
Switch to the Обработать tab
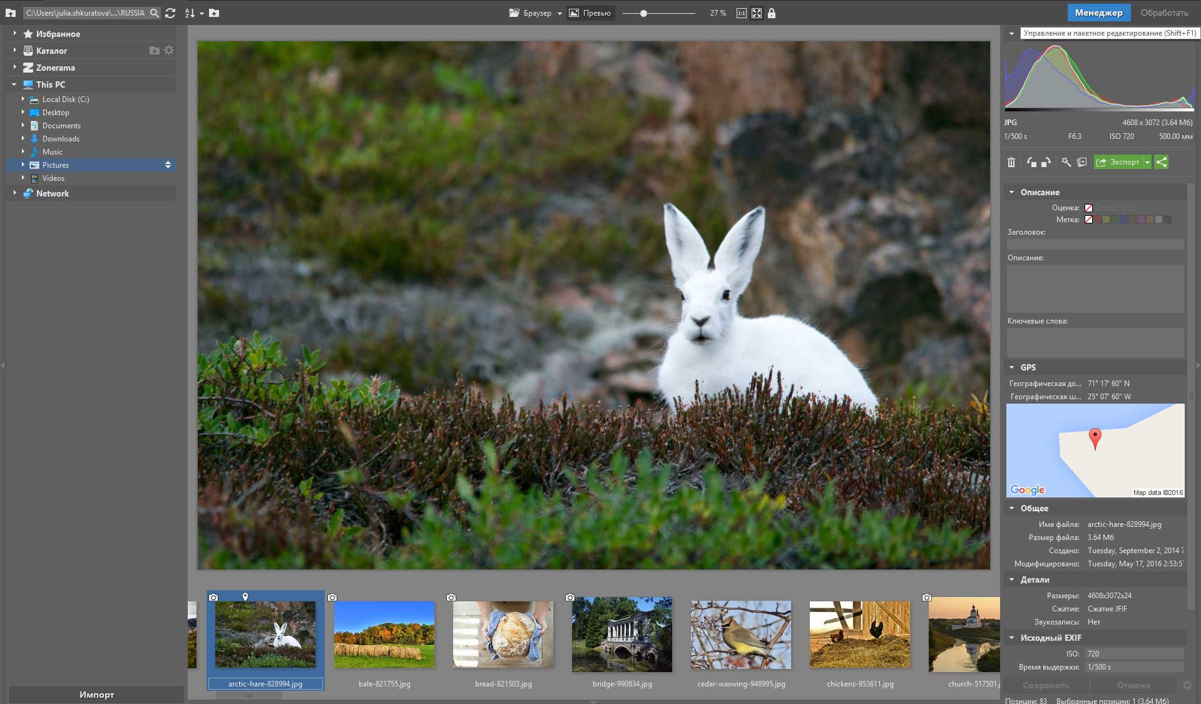tap(1164, 13)
